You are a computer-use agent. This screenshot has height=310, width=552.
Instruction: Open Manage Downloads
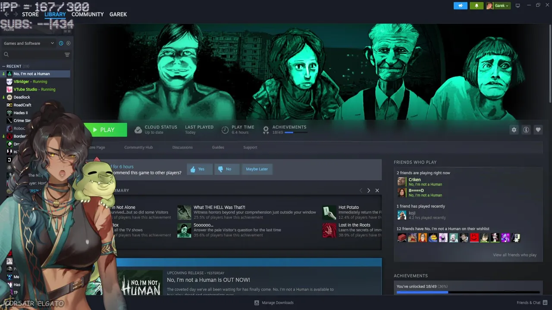(x=273, y=303)
